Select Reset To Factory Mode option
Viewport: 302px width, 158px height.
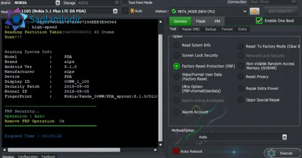click(241, 46)
